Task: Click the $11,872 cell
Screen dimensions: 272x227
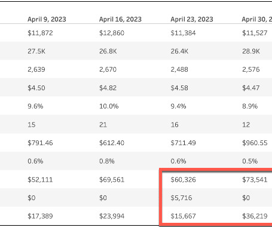Action: click(40, 33)
